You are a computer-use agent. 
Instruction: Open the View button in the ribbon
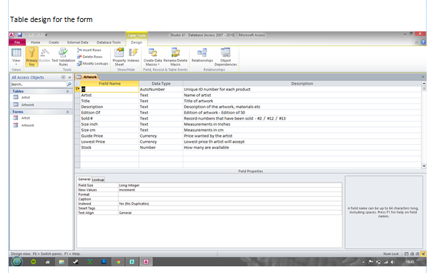point(16,56)
